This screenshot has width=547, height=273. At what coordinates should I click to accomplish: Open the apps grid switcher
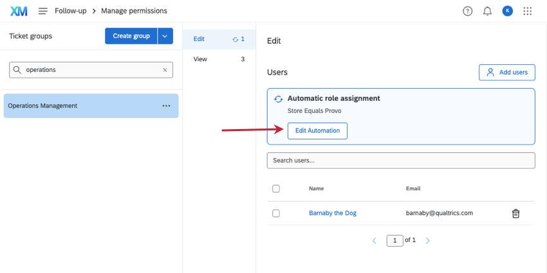click(x=528, y=11)
